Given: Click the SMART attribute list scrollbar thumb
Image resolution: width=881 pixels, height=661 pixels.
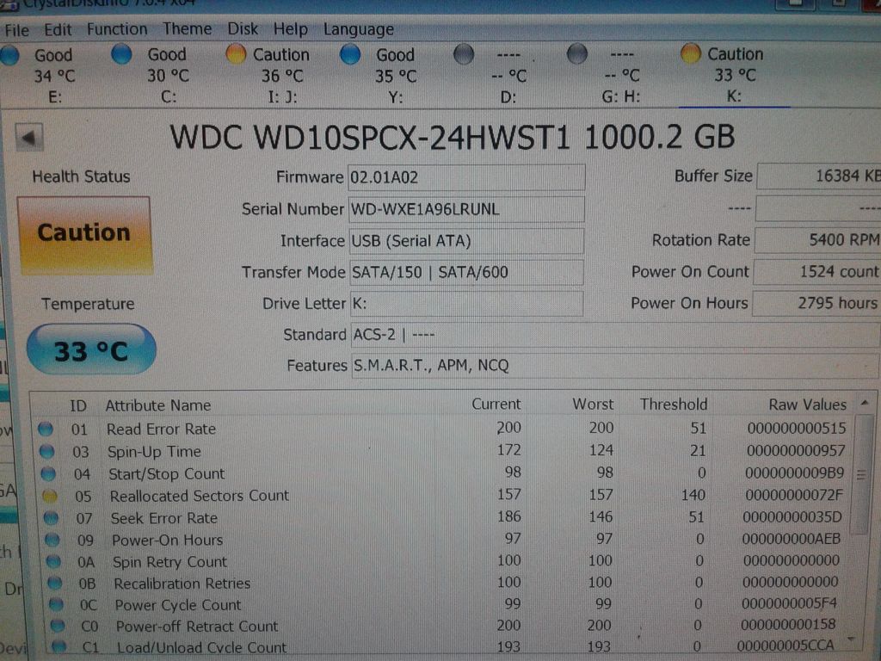Looking at the screenshot, I should (x=860, y=474).
